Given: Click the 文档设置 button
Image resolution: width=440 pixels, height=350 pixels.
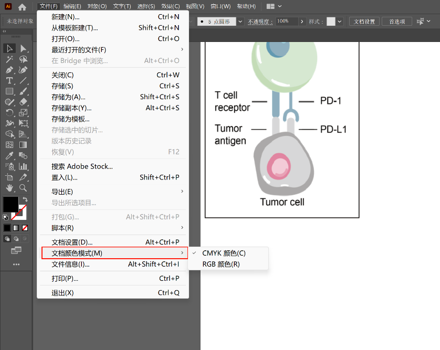Looking at the screenshot, I should click(x=364, y=22).
